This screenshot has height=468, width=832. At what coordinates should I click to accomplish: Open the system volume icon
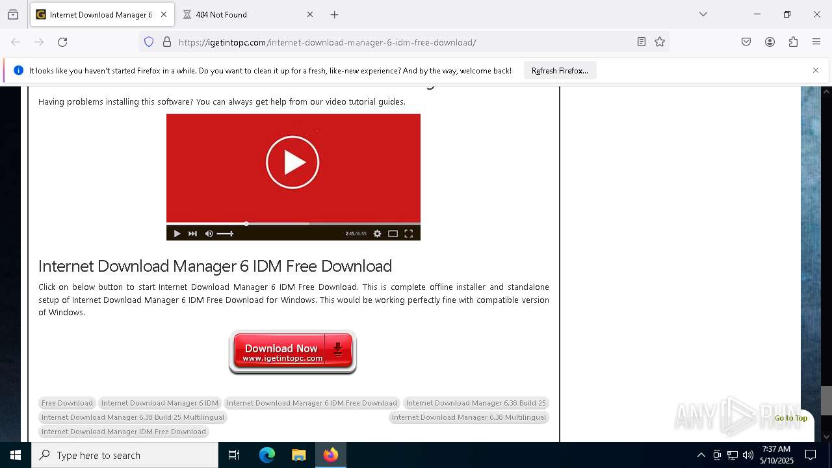click(748, 455)
